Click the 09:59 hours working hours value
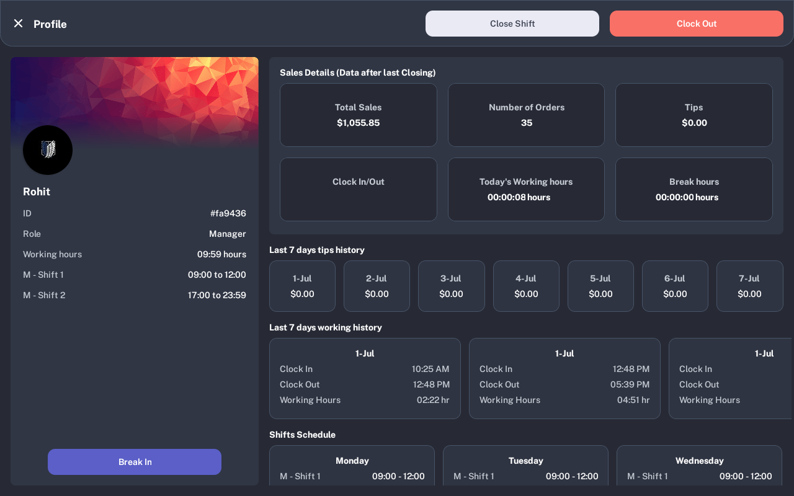This screenshot has height=496, width=794. pyautogui.click(x=221, y=254)
